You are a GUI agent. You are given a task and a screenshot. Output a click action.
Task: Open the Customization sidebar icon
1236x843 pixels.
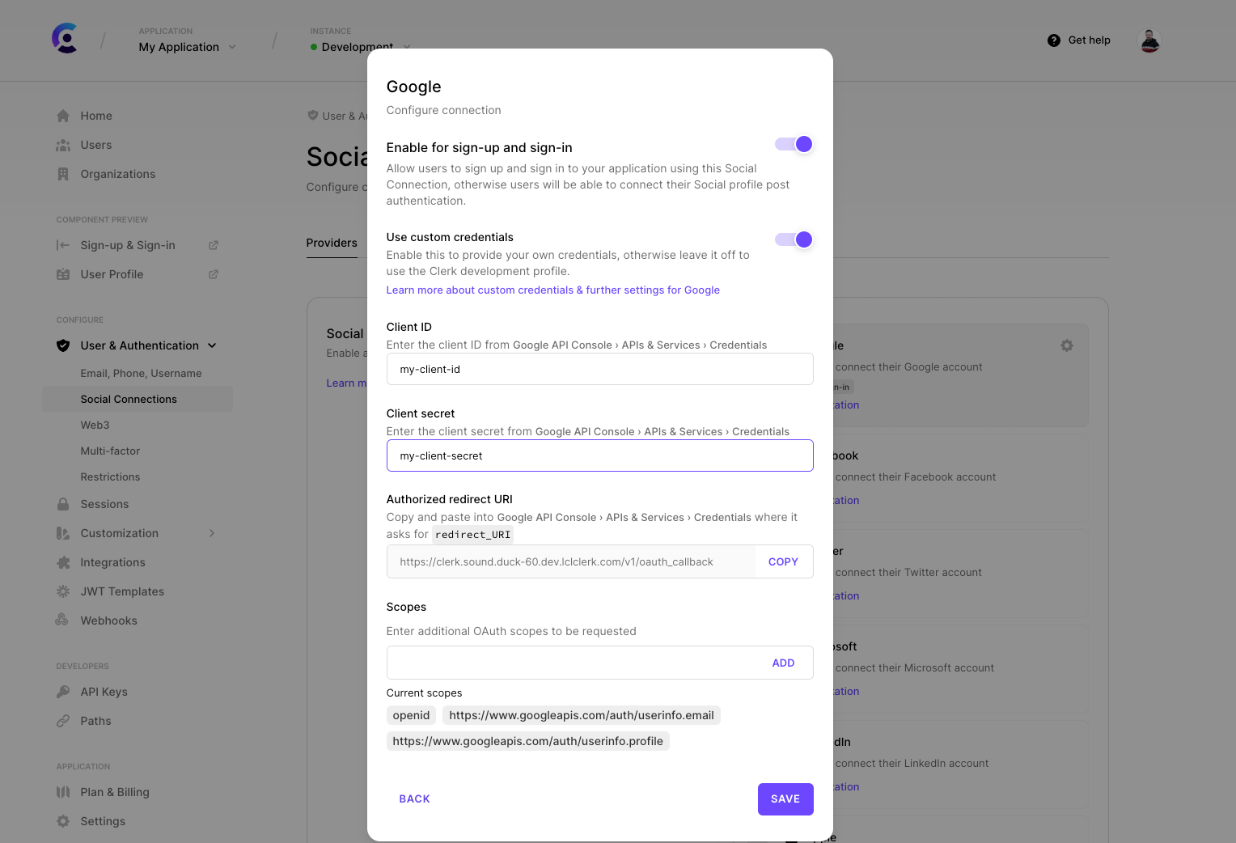[63, 533]
